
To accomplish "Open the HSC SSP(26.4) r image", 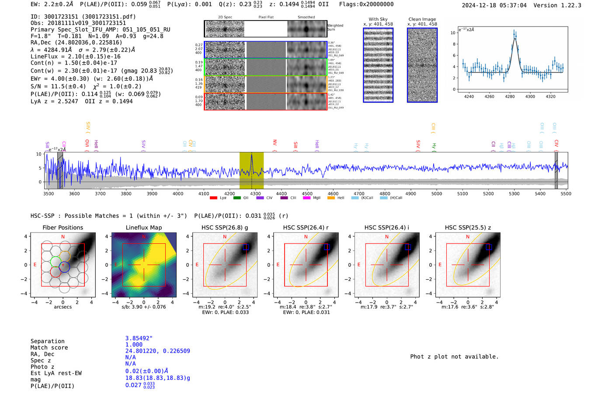I will (x=306, y=265).
